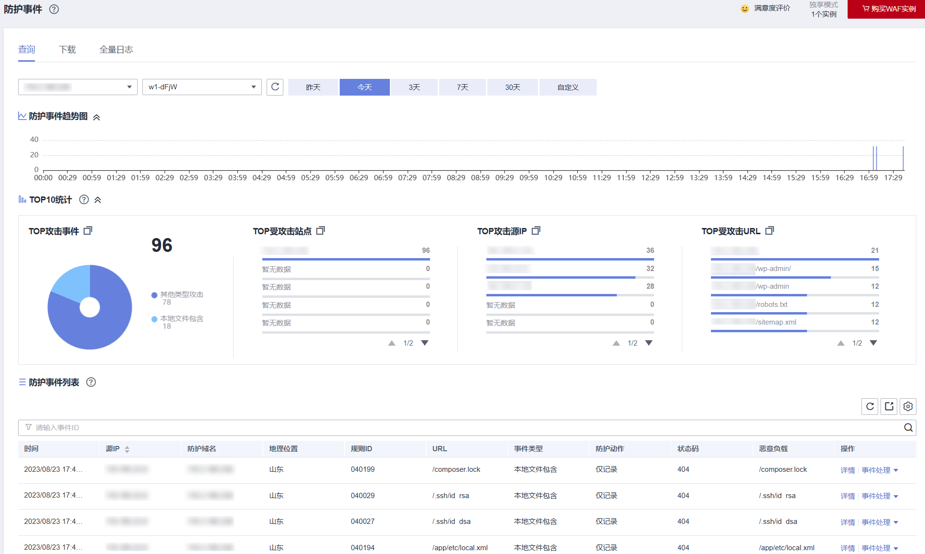
Task: Click the filter funnel icon
Action: (x=28, y=427)
